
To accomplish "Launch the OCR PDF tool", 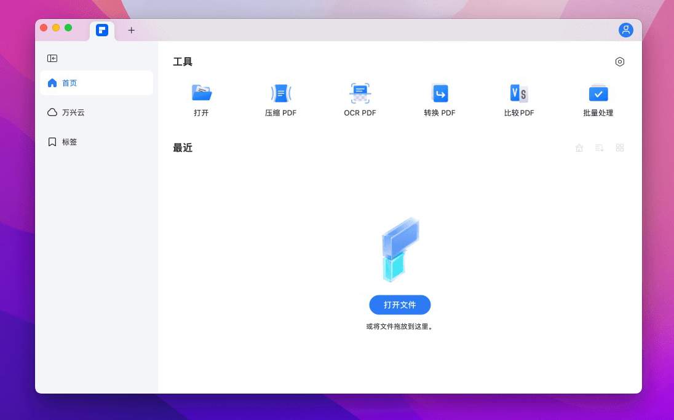I will (x=360, y=93).
